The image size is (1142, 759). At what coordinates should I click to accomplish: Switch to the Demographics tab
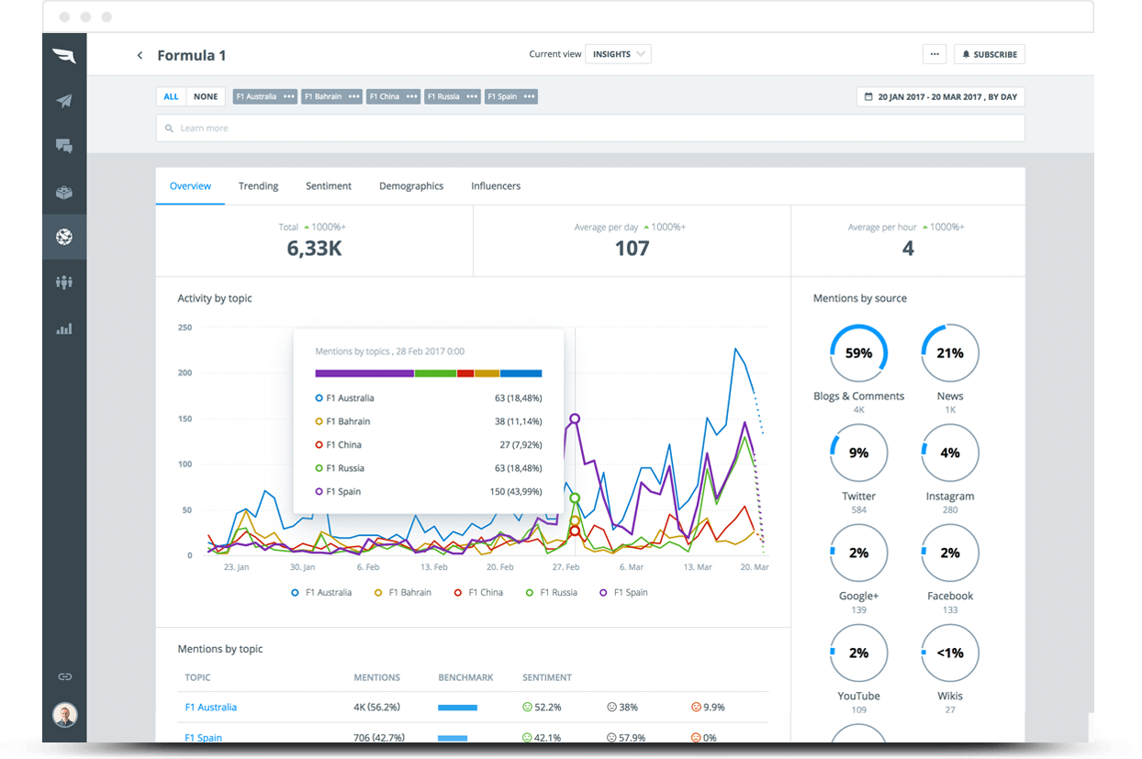[411, 186]
